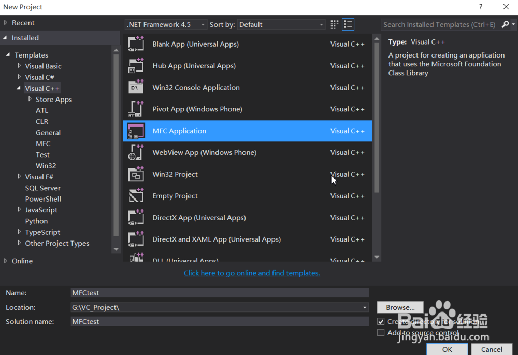The image size is (518, 355).
Task: Click the template list scrollbar thumb
Action: coord(377,117)
